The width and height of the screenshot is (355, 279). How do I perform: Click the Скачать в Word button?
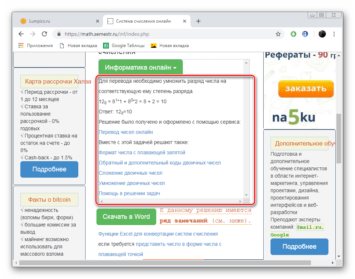coord(126,217)
